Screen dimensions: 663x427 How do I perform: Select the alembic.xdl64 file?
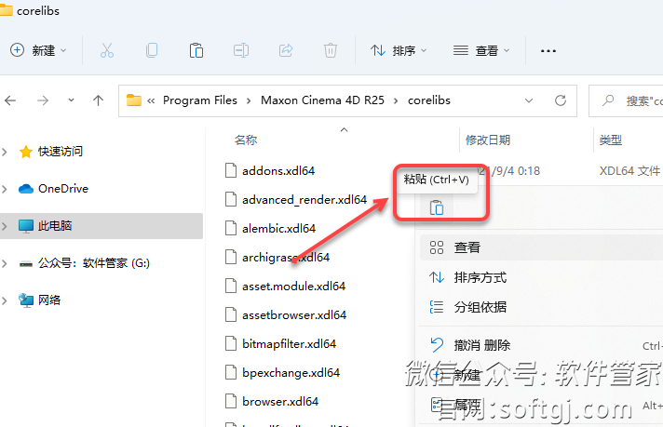pyautogui.click(x=278, y=229)
